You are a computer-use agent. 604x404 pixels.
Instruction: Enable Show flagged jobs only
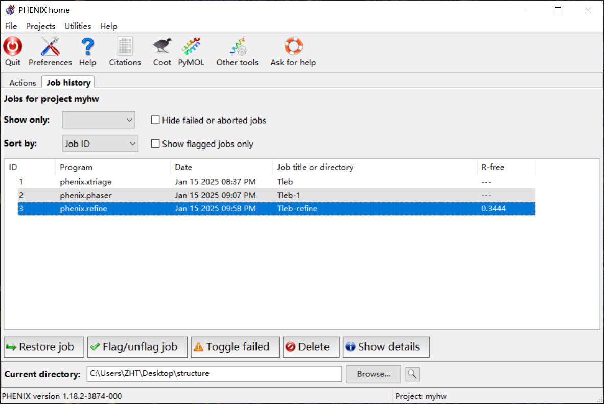point(155,144)
